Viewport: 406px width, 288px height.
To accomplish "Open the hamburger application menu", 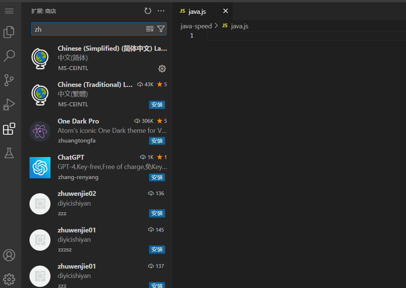I will tap(9, 11).
